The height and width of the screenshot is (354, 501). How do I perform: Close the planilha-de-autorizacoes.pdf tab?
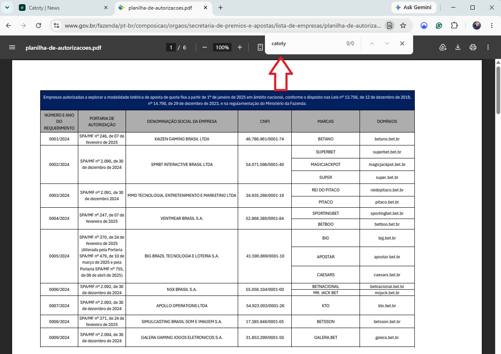(206, 8)
